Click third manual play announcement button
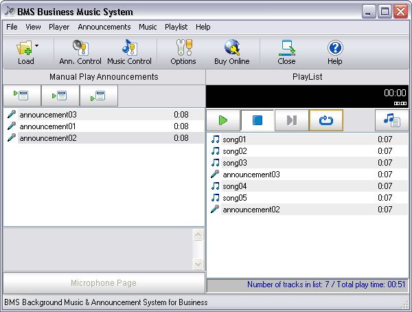412x312 pixels. click(98, 96)
